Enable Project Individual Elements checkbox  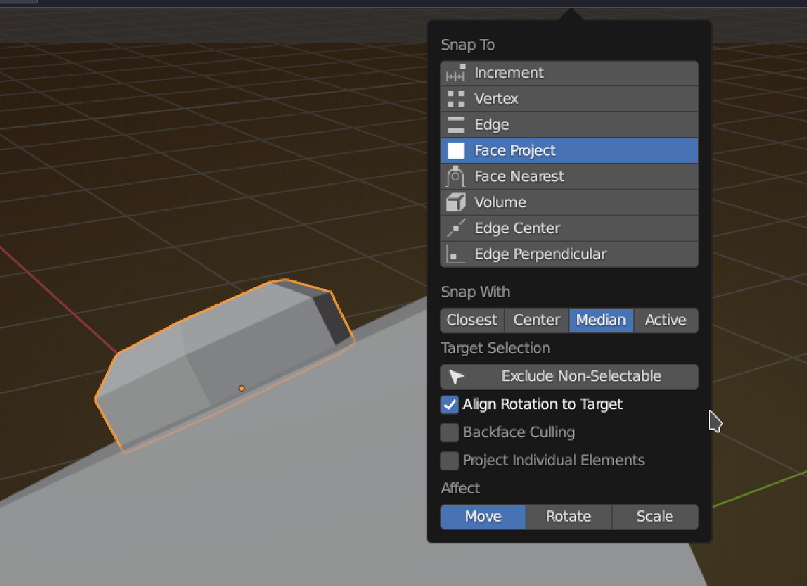click(450, 460)
